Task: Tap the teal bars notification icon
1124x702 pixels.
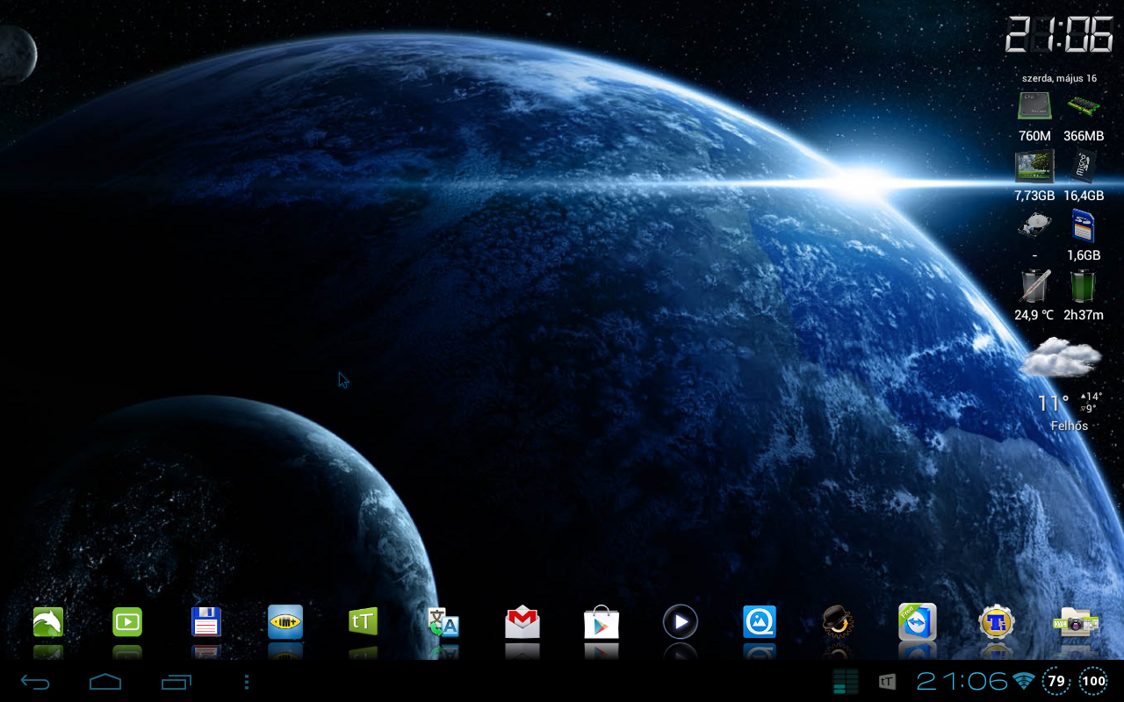Action: (x=846, y=682)
